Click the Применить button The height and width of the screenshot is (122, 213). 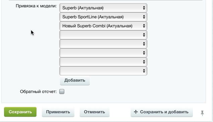[58, 112]
